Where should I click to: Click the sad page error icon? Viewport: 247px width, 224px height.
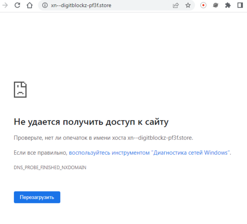(20, 89)
